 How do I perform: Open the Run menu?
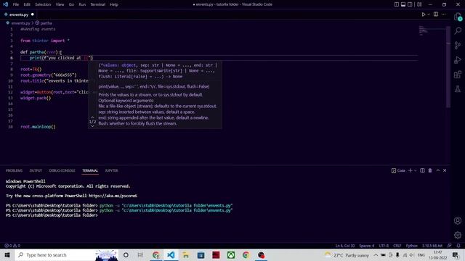tap(82, 4)
